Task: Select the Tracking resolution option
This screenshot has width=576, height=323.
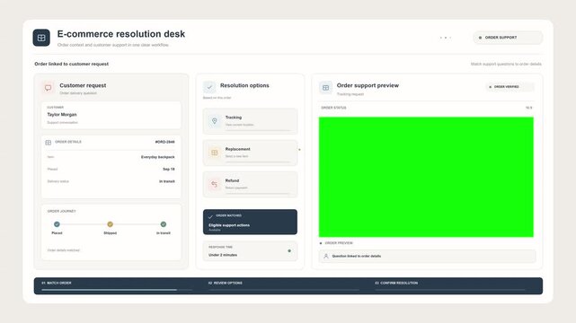Action: coord(250,121)
